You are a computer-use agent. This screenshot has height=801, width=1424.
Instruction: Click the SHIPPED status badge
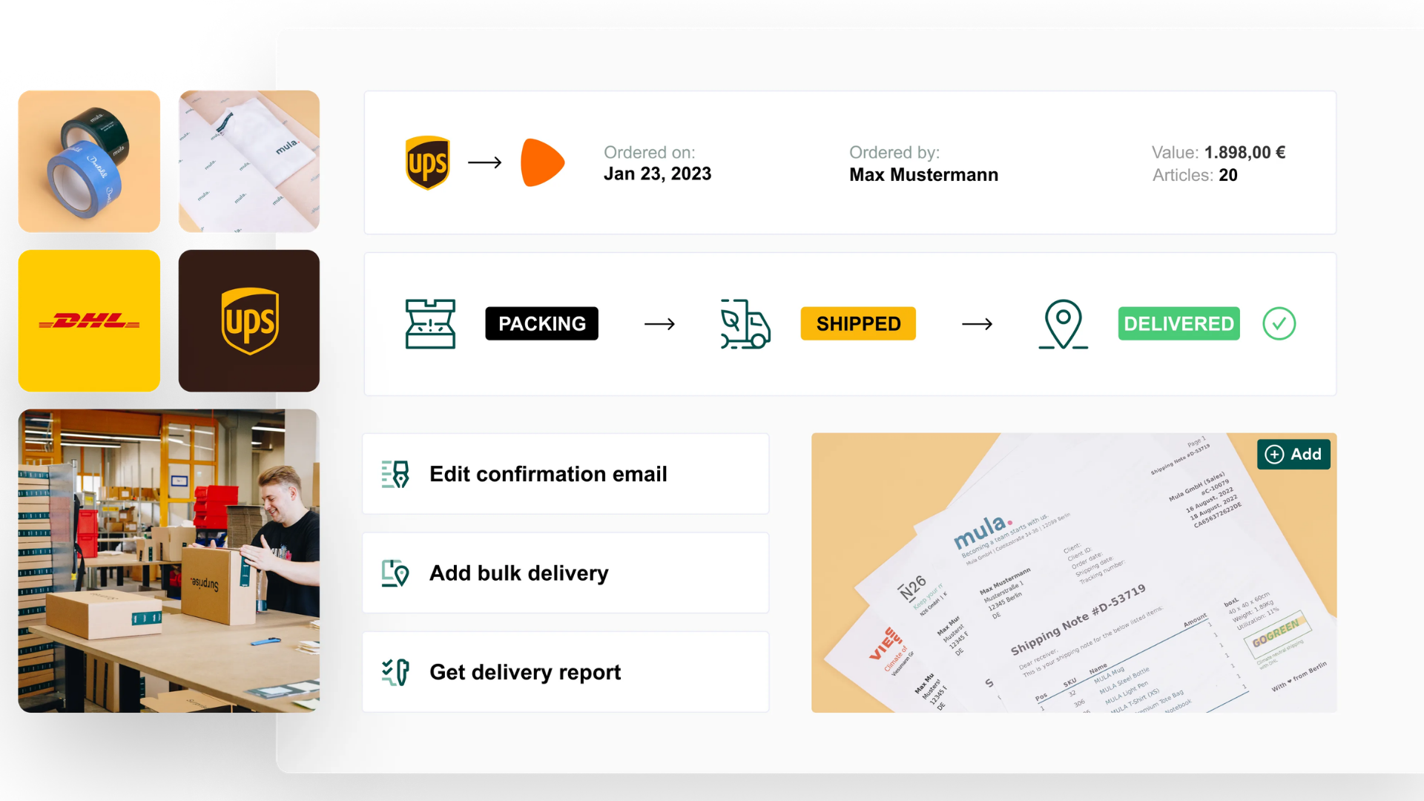[858, 323]
